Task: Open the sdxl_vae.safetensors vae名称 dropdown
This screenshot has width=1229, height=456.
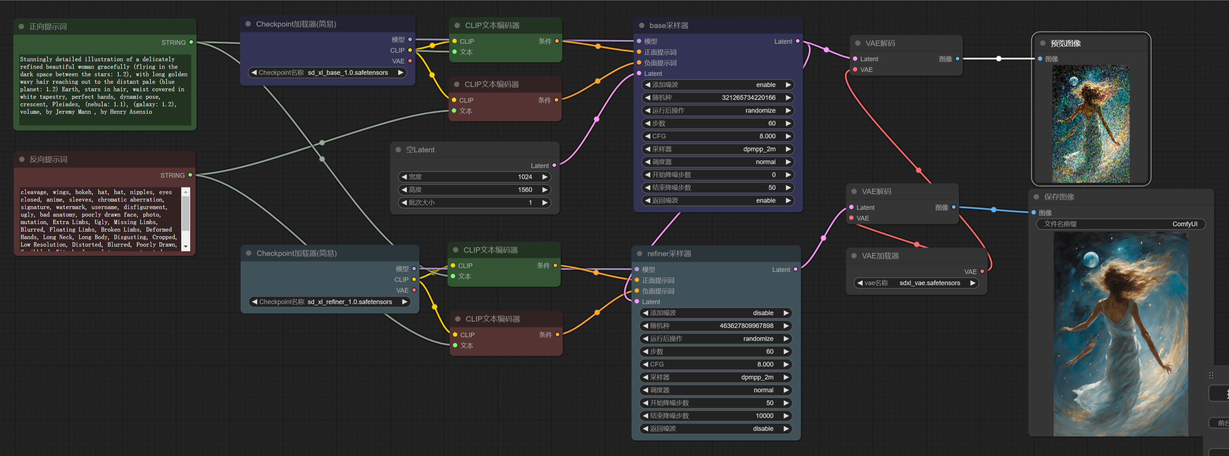Action: click(915, 283)
